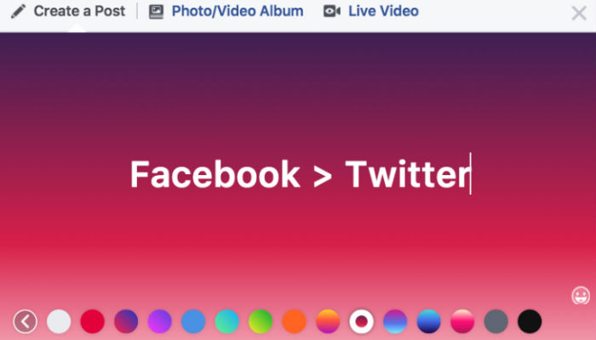Viewport: 596px width, 340px height.
Task: Choose the solid blue background swatch
Action: click(193, 321)
